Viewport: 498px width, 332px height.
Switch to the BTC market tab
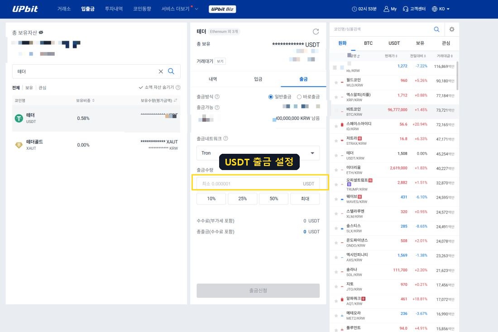tap(368, 43)
